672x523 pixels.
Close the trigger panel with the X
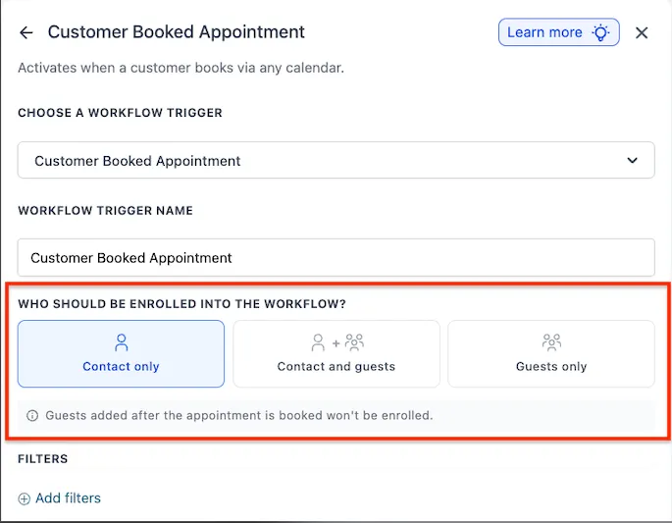click(642, 32)
